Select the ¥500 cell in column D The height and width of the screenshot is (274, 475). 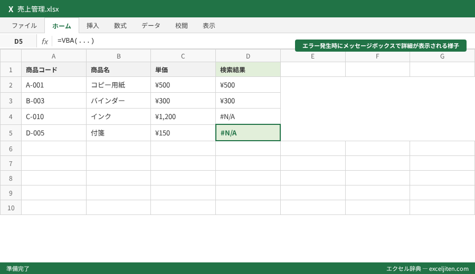point(248,85)
